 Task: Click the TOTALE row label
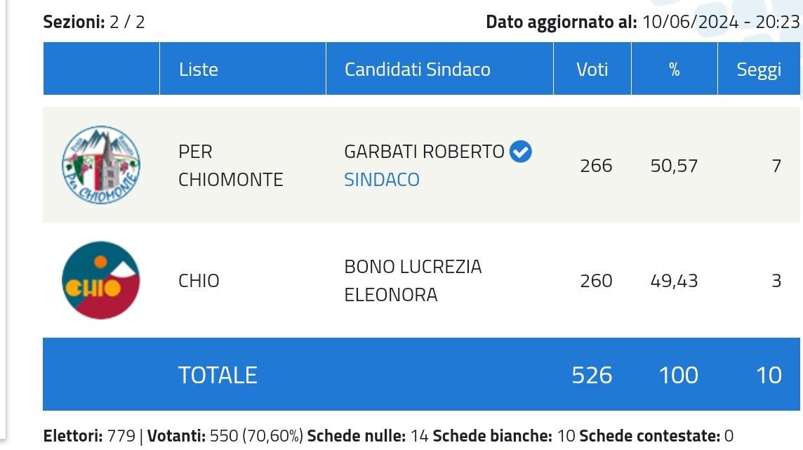coord(218,375)
